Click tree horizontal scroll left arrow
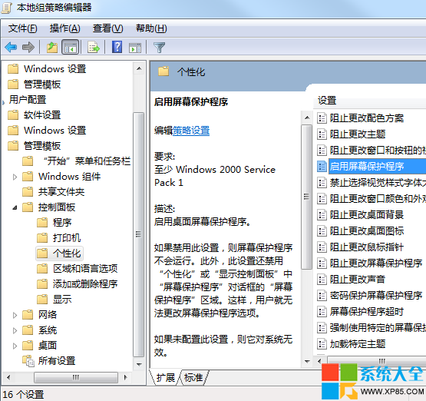The image size is (426, 401). coord(8,377)
